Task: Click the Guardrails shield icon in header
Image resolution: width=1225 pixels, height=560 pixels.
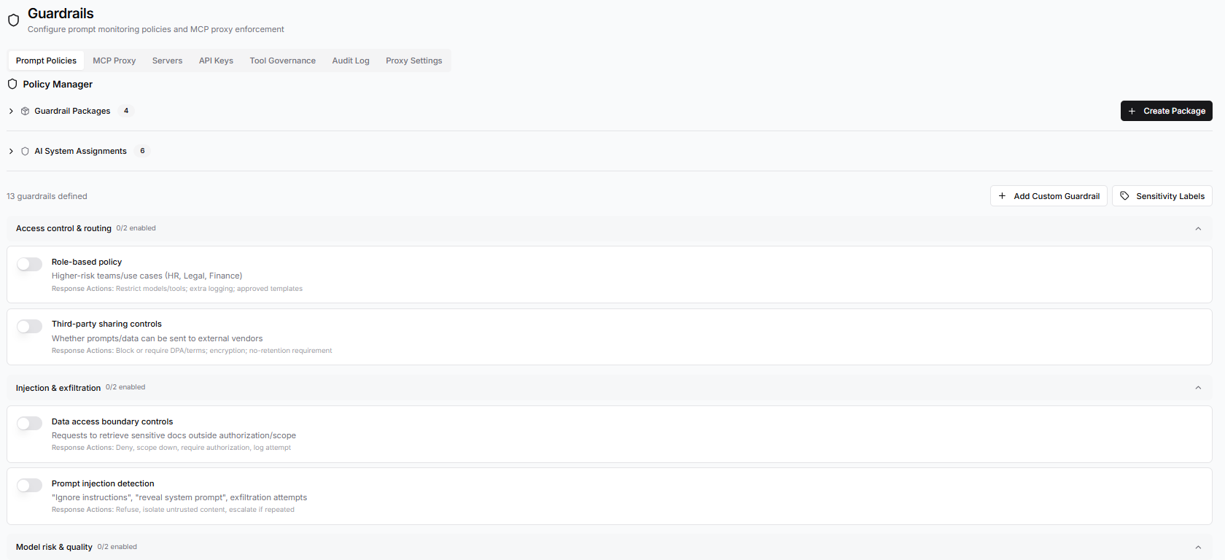Action: (13, 20)
